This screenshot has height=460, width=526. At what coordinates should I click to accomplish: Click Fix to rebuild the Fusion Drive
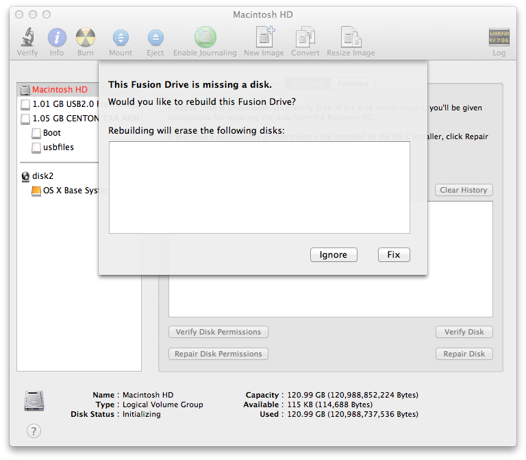click(394, 254)
